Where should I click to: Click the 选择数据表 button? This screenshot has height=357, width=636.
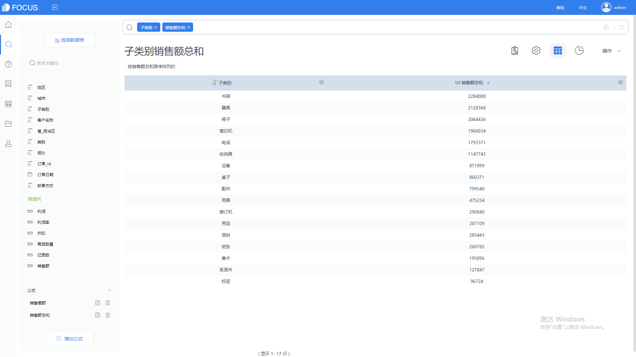pos(70,40)
